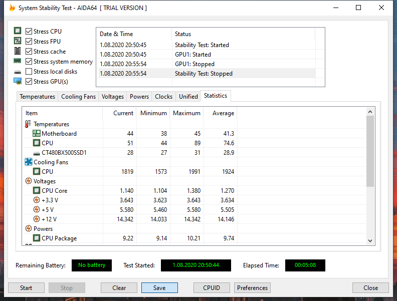Click scroll up arrow in statistics list

pos(370,112)
